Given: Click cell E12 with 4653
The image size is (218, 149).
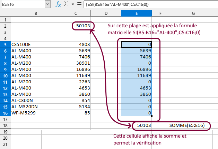Looking at the screenshot, I should click(137, 88).
